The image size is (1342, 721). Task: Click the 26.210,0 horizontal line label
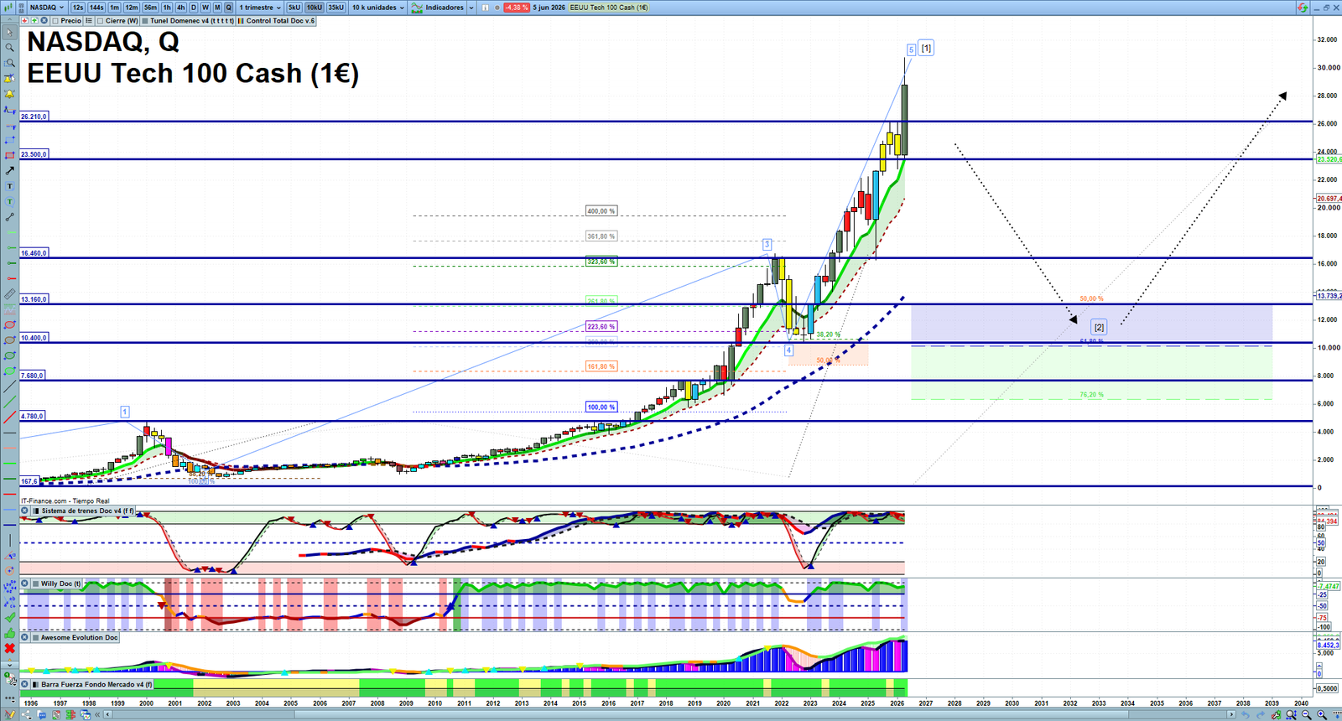pyautogui.click(x=34, y=117)
